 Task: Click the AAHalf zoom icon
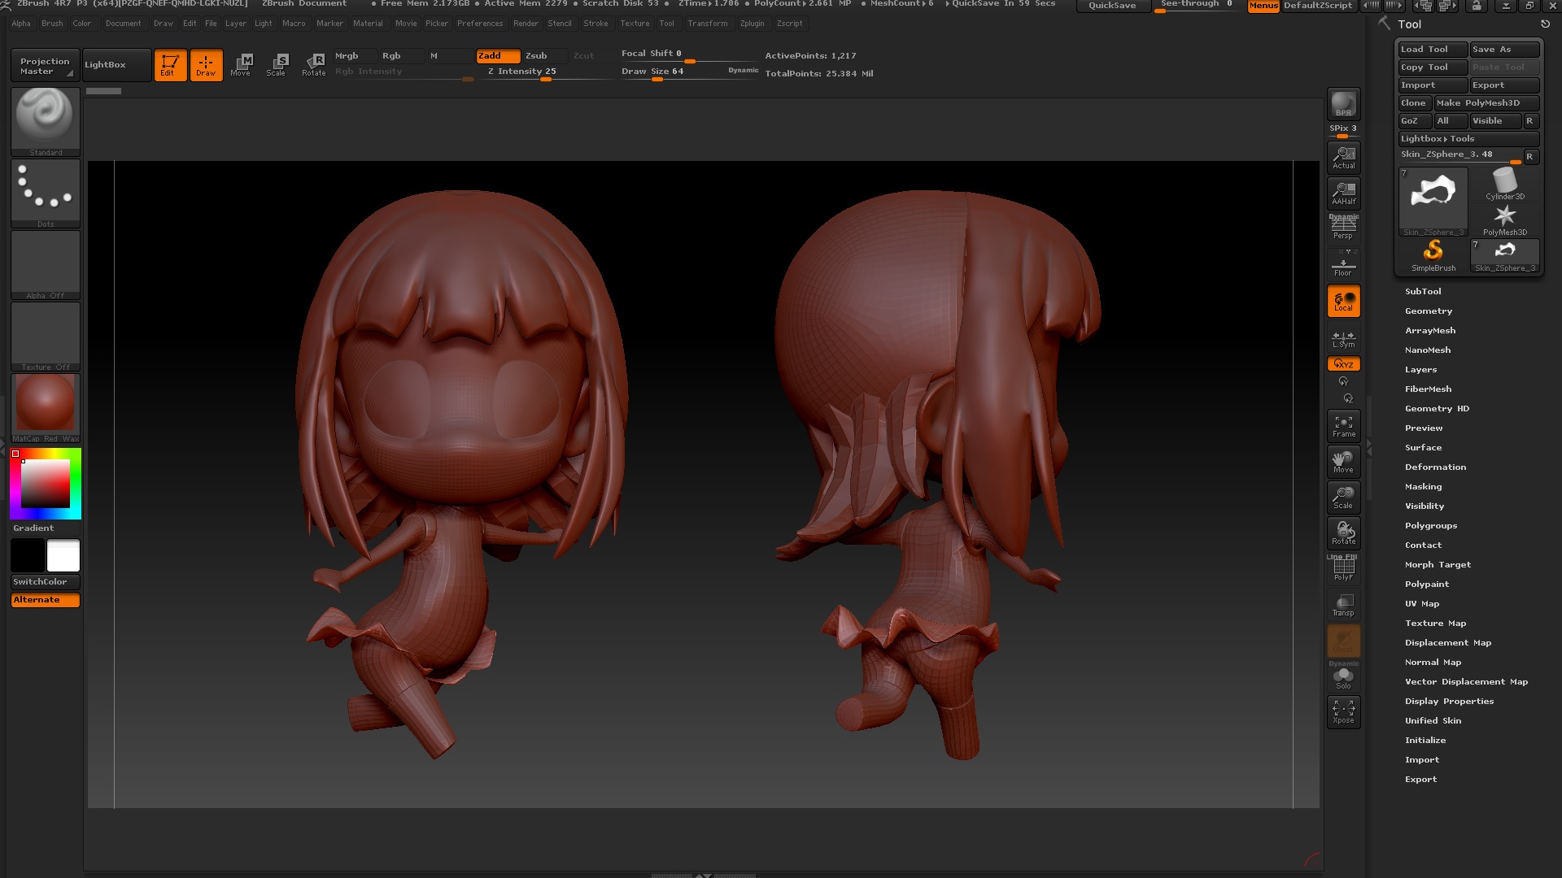[x=1343, y=193]
